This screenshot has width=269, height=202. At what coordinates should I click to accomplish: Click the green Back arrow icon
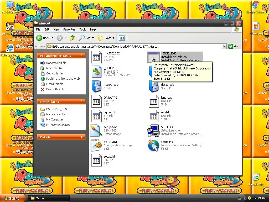(x=39, y=38)
